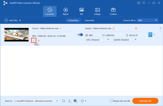Click the scissors Cut icon
163x106 pixels.
[x=39, y=40]
